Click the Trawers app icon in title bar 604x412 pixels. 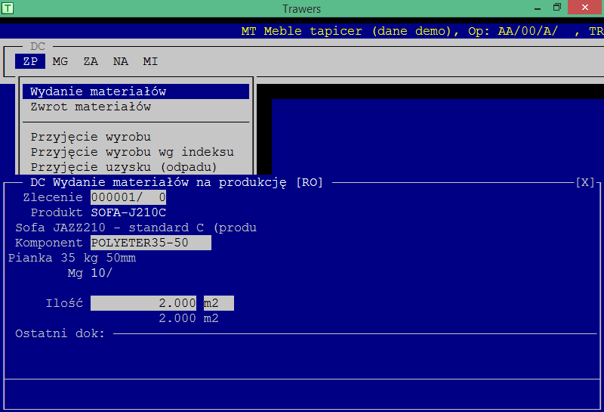pyautogui.click(x=8, y=8)
